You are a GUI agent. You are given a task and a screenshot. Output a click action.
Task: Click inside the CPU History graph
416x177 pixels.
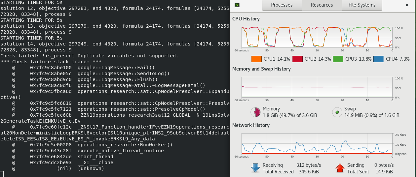pyautogui.click(x=317, y=38)
